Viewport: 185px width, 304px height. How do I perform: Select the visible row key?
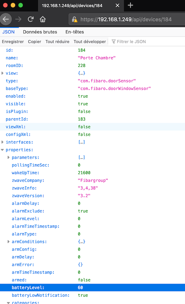16,104
